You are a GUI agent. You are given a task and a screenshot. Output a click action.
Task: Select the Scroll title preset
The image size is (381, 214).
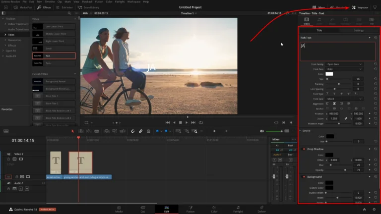click(x=54, y=49)
